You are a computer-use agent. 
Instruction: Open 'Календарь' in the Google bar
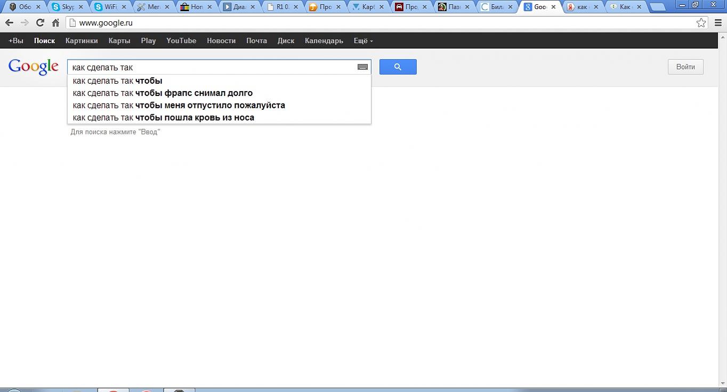(x=324, y=41)
